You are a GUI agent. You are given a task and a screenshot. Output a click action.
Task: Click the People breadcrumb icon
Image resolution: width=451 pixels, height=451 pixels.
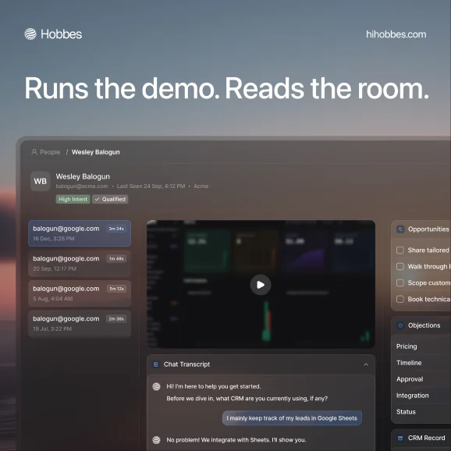tap(34, 152)
